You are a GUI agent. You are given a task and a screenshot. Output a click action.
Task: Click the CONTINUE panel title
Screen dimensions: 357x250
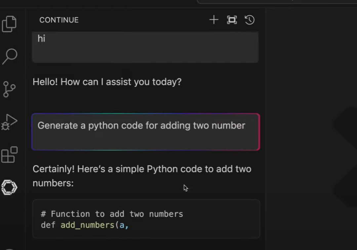tap(59, 20)
